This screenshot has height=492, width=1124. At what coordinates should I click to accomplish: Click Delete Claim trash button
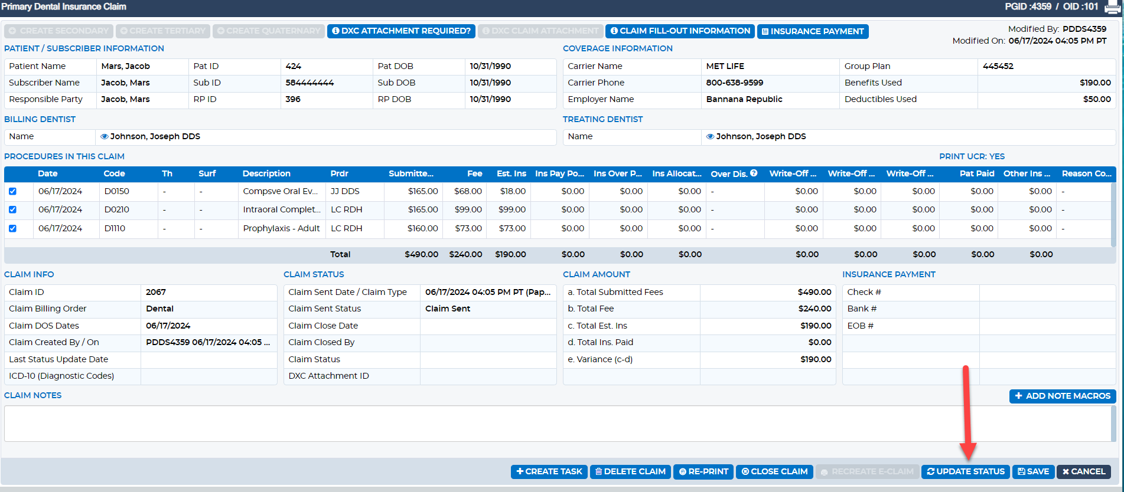[x=630, y=471]
